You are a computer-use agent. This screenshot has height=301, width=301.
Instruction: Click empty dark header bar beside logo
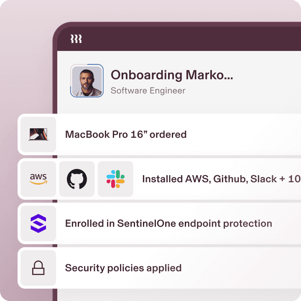(x=188, y=39)
